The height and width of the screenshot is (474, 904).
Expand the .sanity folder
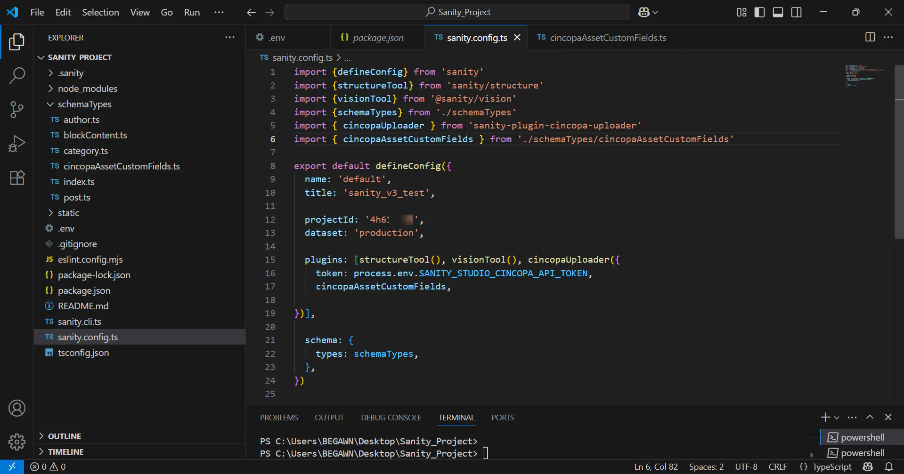click(x=140, y=73)
